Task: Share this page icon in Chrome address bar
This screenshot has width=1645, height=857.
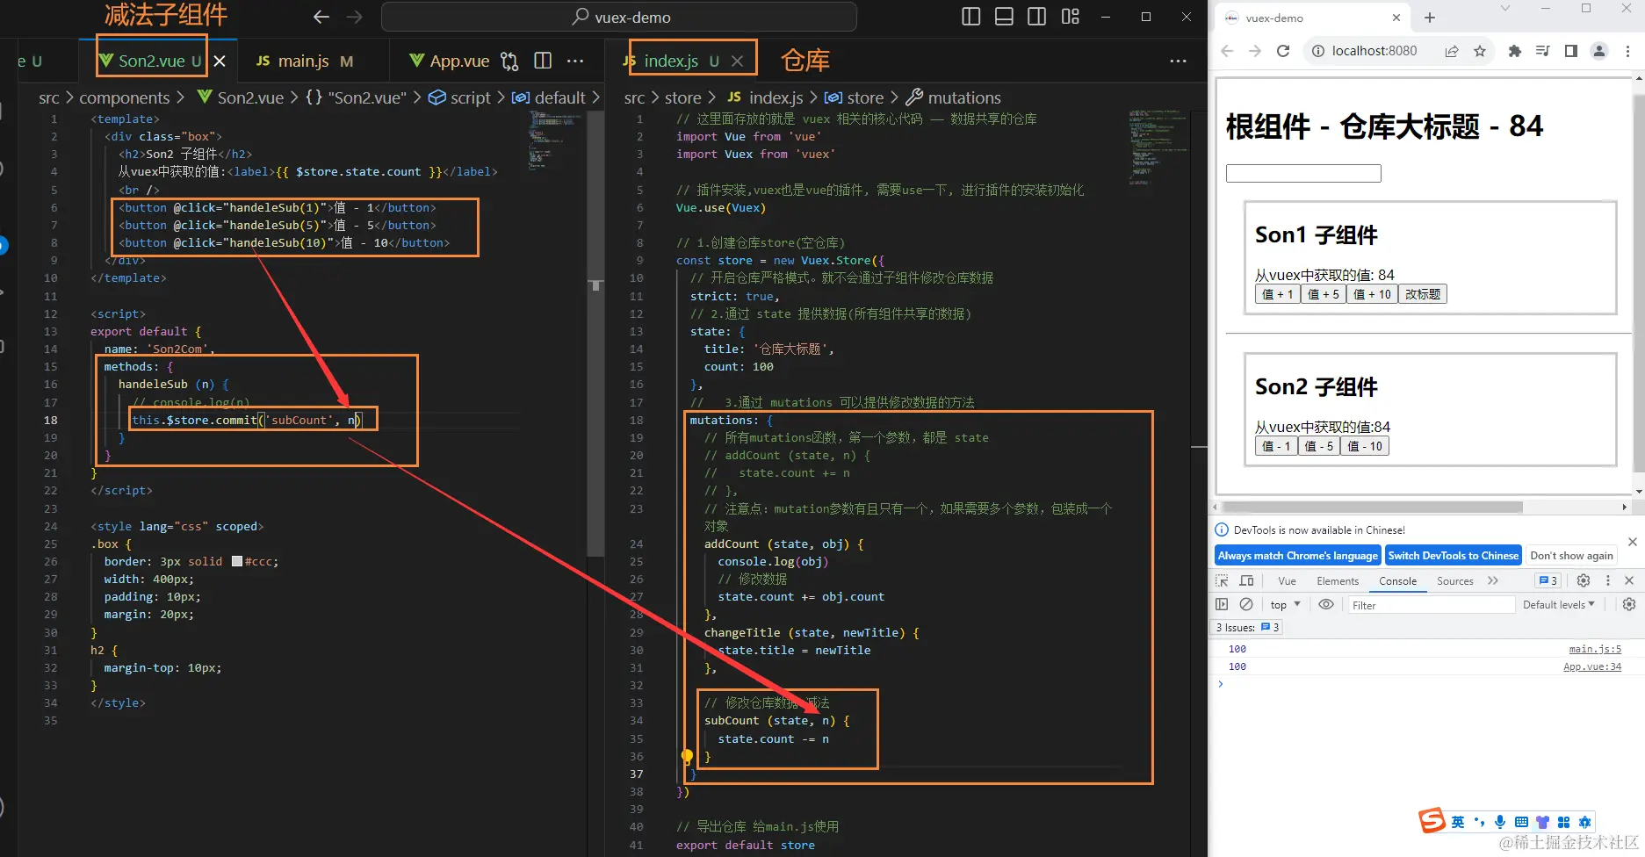Action: click(1452, 51)
